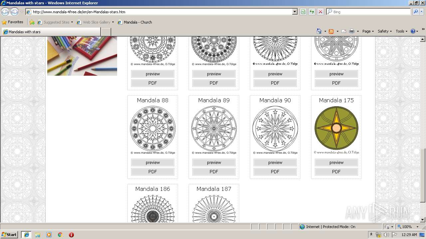The image size is (426, 239).
Task: Expand the Web Slice Gallery dropdown
Action: [113, 22]
